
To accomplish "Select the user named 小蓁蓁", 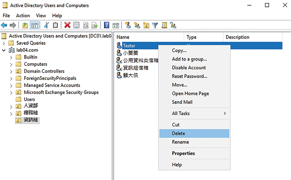I will coord(130,53).
